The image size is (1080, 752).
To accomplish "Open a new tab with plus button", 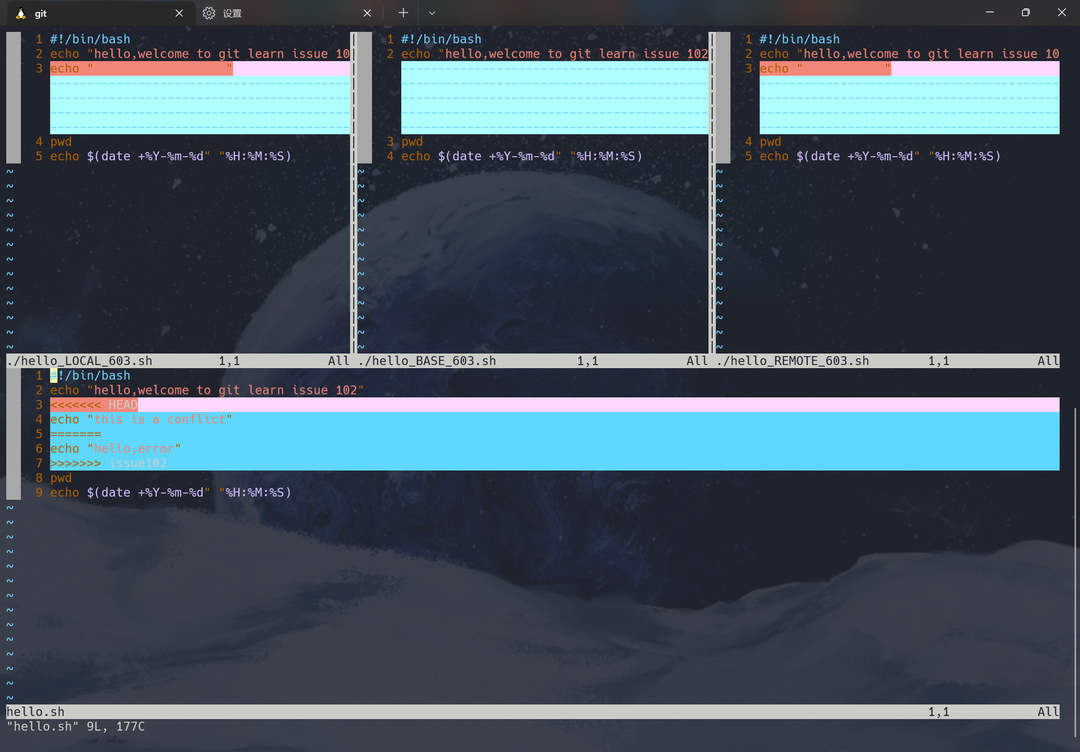I will tap(403, 13).
